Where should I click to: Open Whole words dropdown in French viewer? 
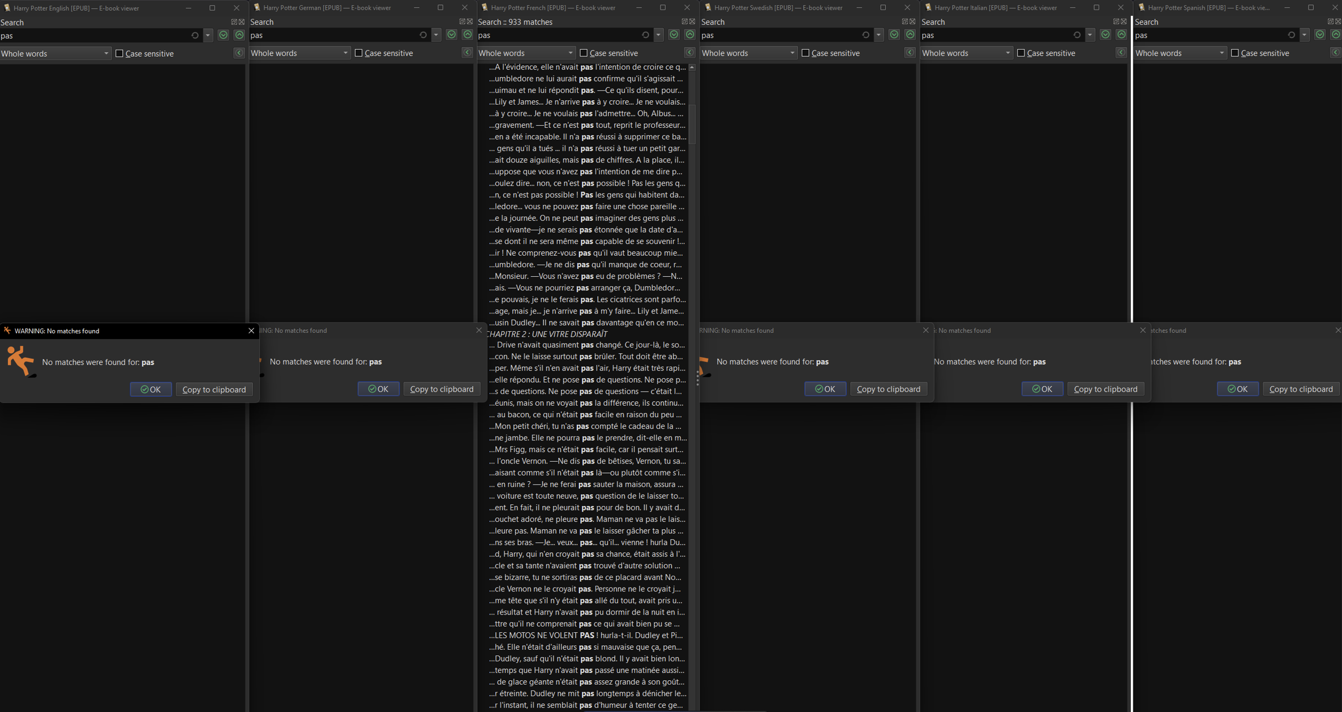click(x=526, y=53)
